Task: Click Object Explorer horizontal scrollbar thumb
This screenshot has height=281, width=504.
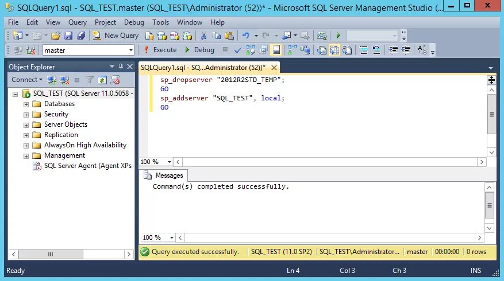Action: coord(51,255)
